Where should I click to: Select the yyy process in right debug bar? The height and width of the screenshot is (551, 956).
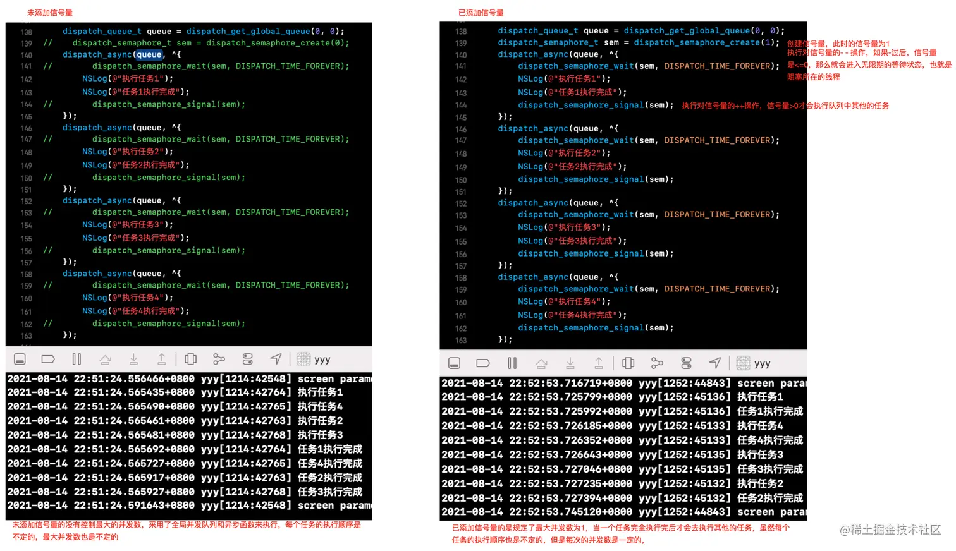tap(754, 363)
